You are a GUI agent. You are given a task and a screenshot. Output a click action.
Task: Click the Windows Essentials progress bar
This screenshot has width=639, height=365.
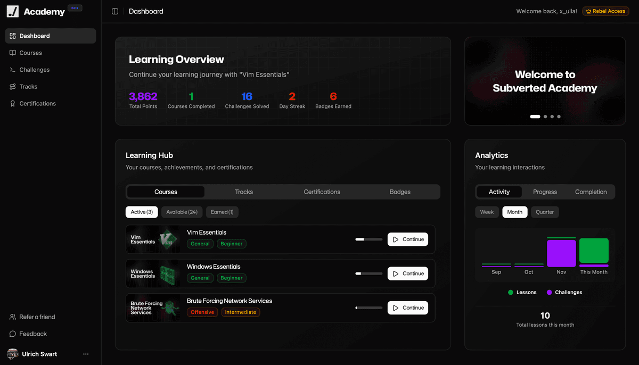click(x=369, y=273)
